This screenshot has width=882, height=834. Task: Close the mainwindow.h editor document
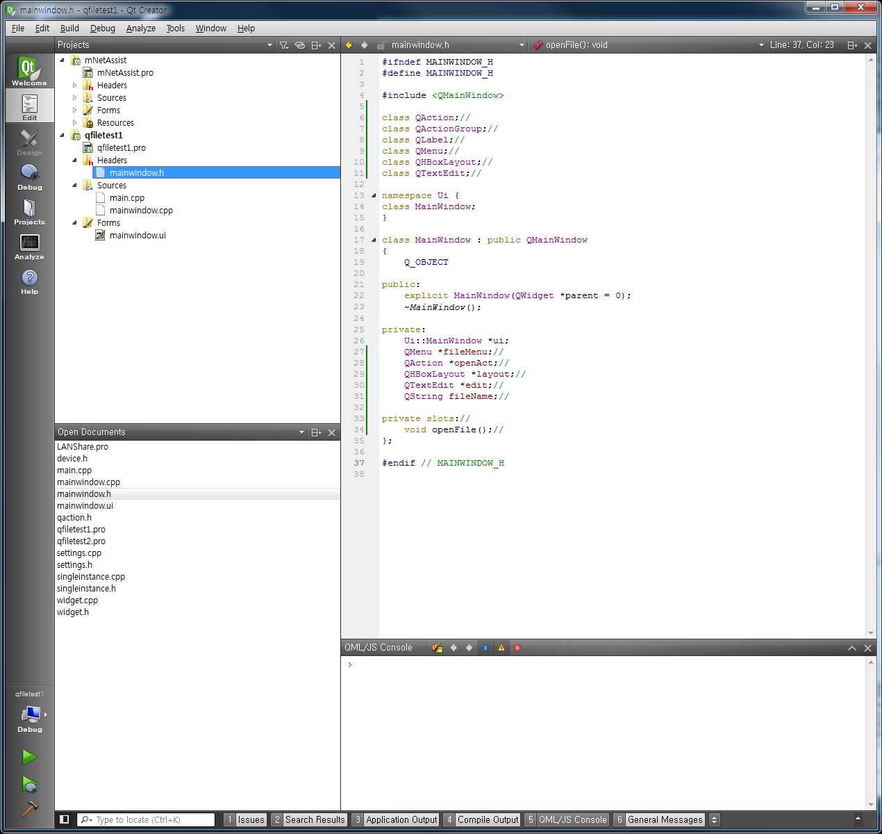tap(867, 45)
